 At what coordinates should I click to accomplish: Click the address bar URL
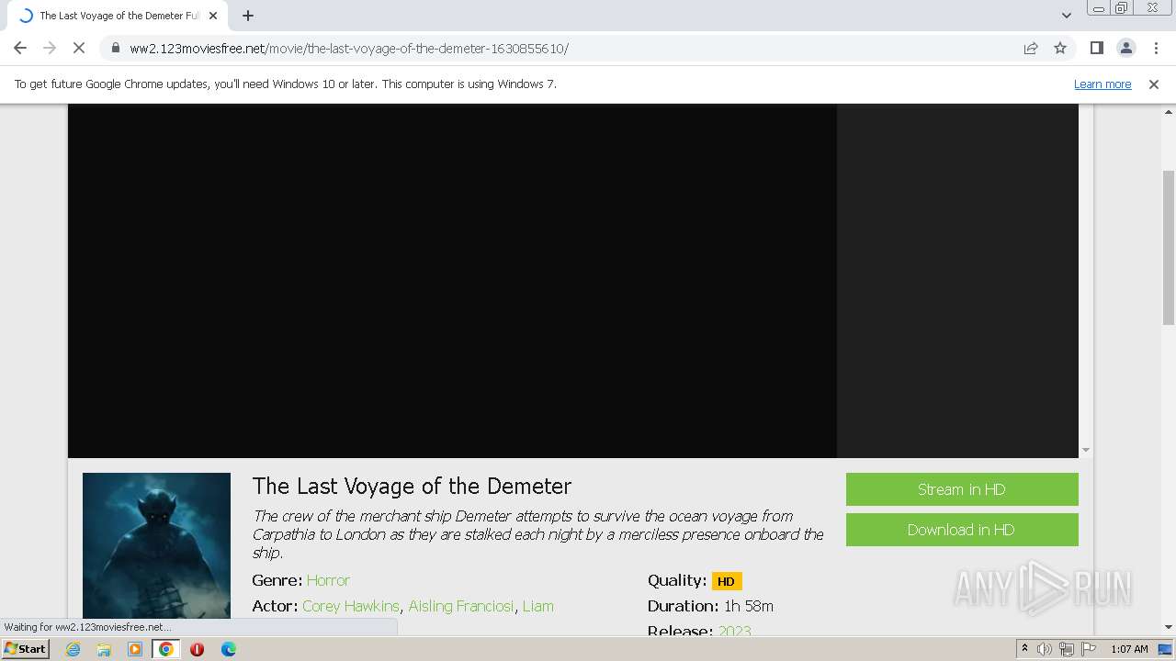[349, 49]
